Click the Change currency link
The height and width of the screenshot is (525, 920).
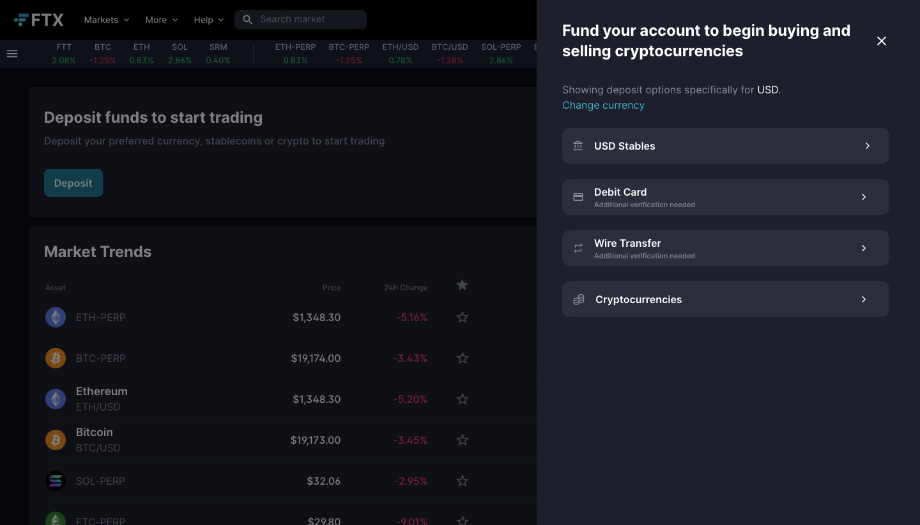pyautogui.click(x=603, y=106)
